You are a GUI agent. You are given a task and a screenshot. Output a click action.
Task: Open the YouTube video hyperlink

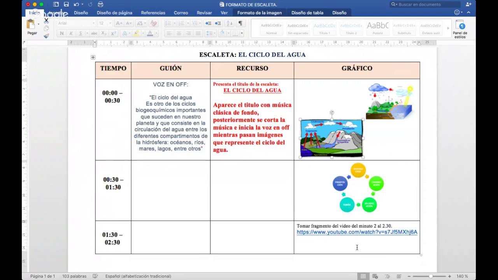coord(357,232)
